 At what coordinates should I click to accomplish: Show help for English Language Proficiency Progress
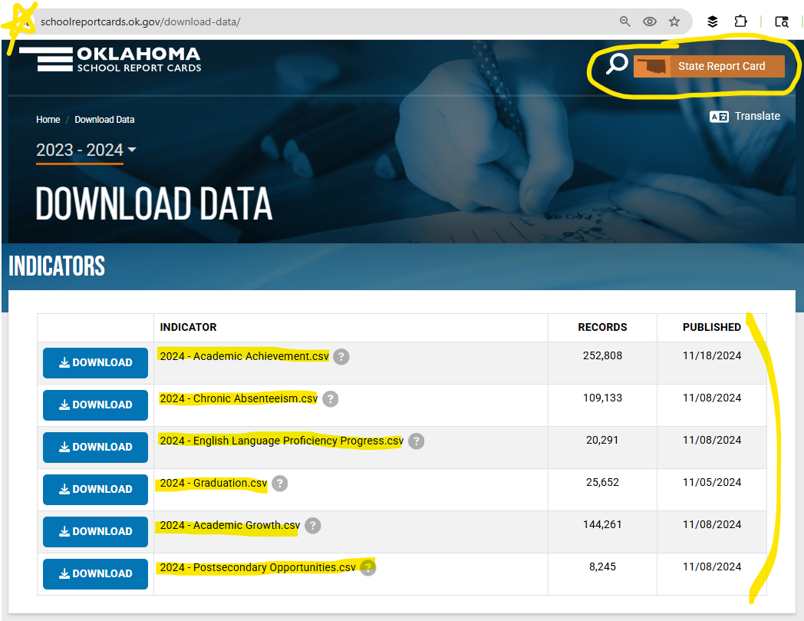[x=417, y=441]
